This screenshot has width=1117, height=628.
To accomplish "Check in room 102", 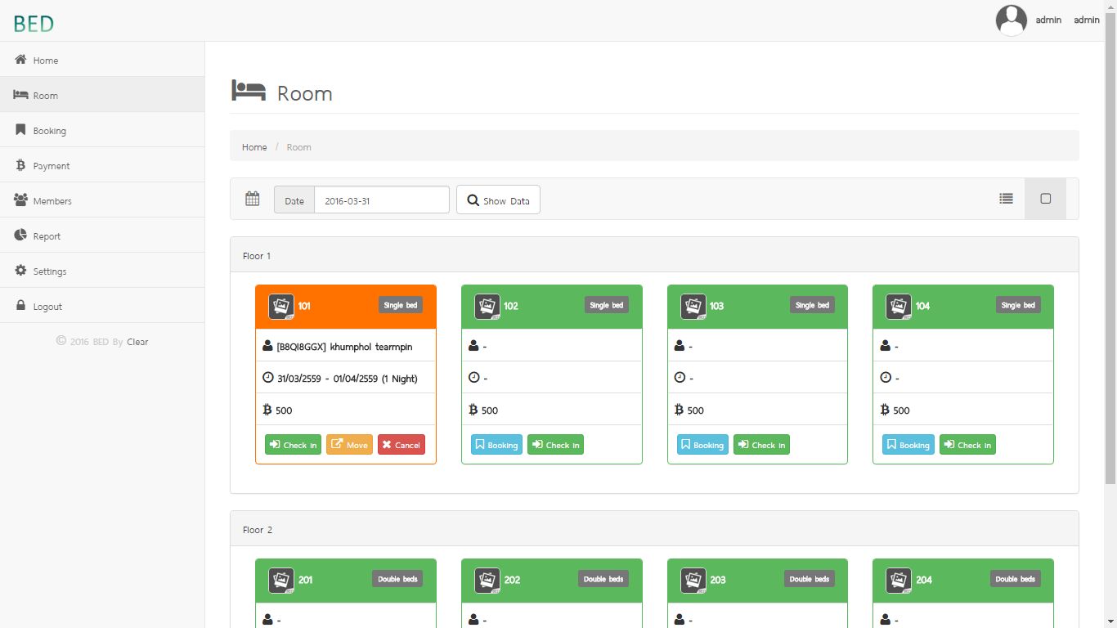I will (555, 445).
